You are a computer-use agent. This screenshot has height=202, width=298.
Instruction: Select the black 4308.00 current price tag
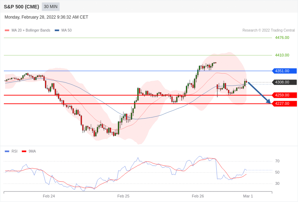point(284,82)
